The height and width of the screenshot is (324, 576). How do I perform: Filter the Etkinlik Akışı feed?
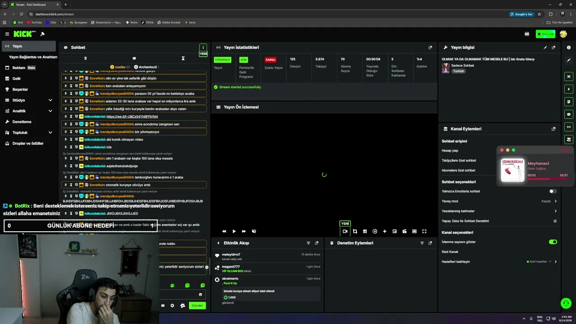click(309, 243)
